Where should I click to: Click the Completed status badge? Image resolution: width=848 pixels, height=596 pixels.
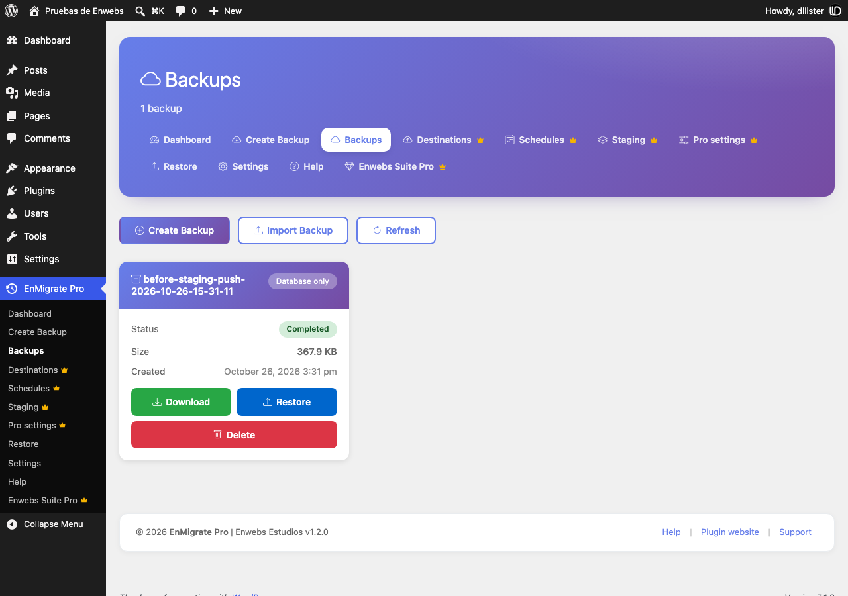pos(308,329)
